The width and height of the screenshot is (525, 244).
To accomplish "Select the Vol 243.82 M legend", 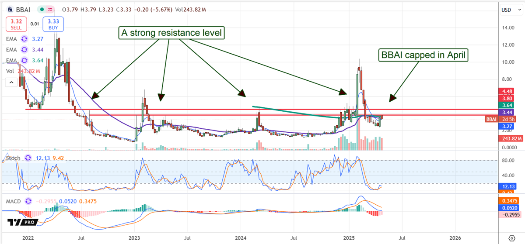I will coord(23,71).
